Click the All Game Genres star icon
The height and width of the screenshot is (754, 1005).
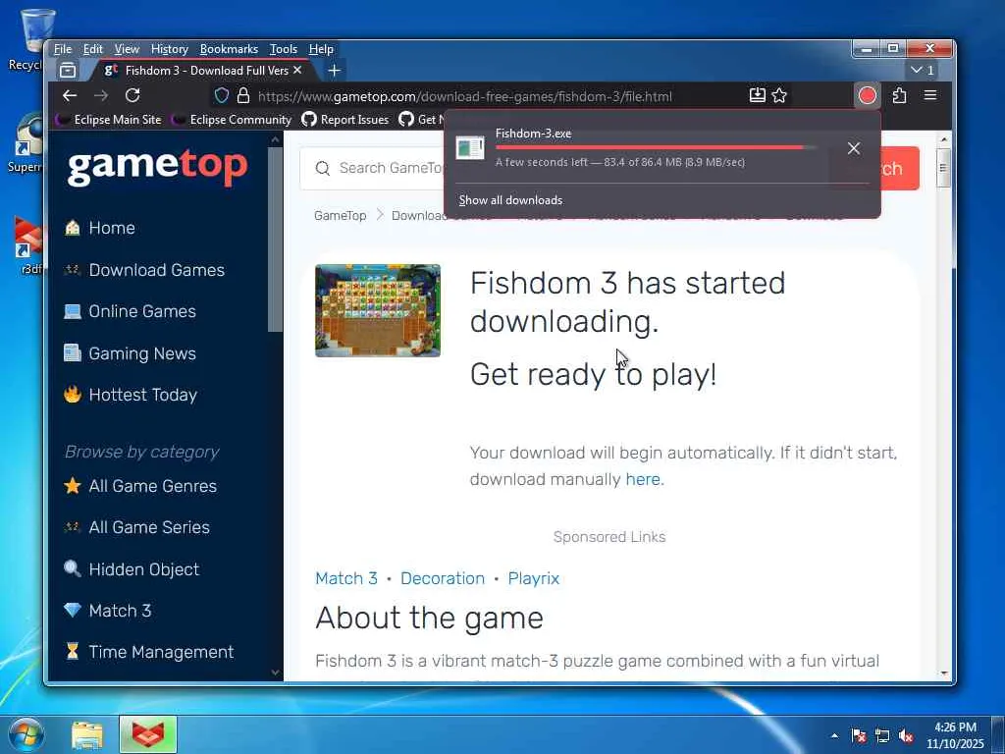click(73, 486)
